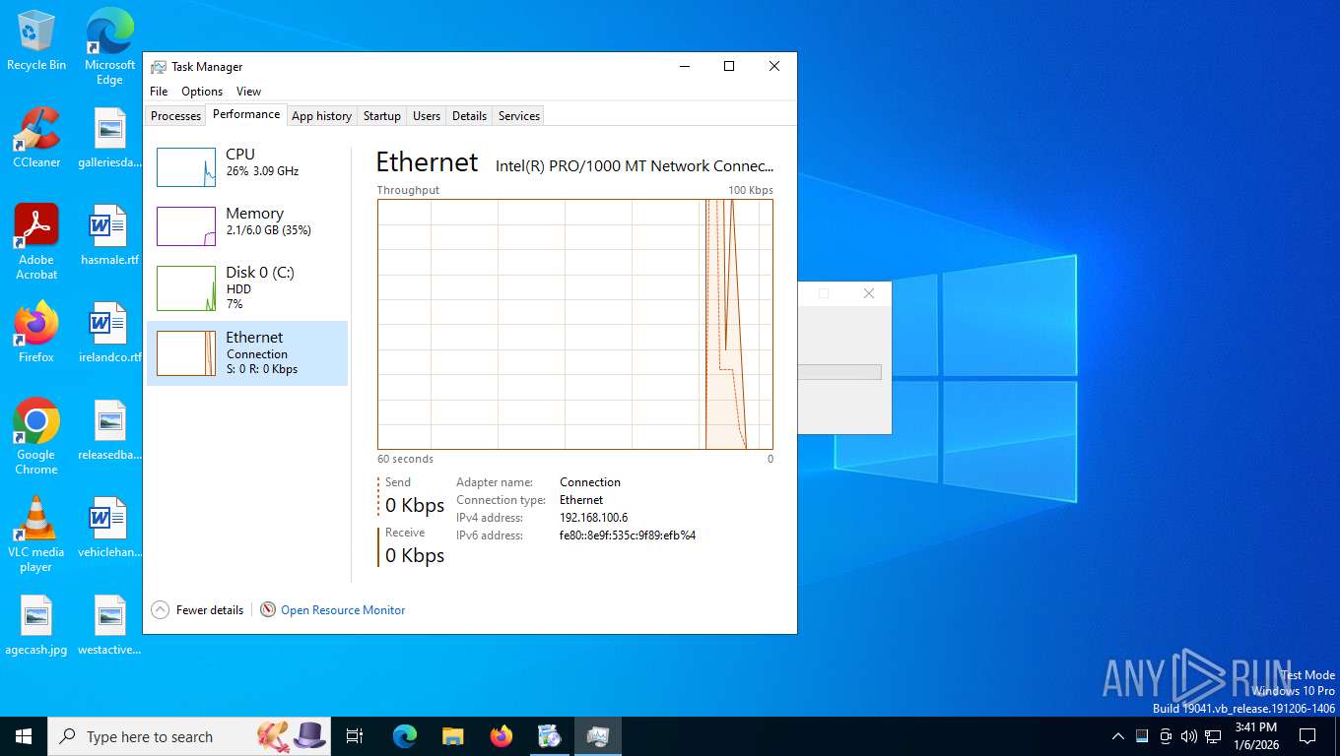Open Task View on the taskbar
1340x756 pixels.
(x=355, y=736)
